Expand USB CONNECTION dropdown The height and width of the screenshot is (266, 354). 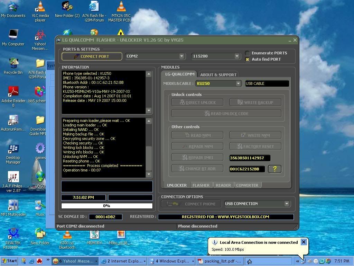point(287,204)
